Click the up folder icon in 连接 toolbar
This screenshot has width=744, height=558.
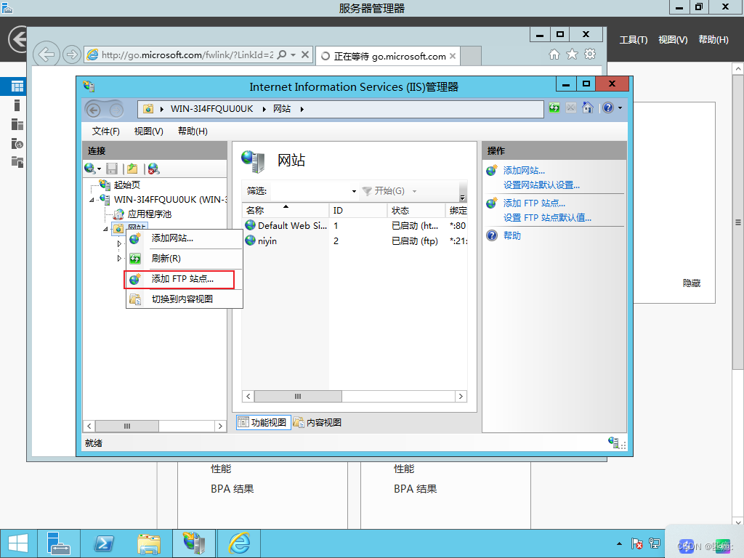(132, 169)
